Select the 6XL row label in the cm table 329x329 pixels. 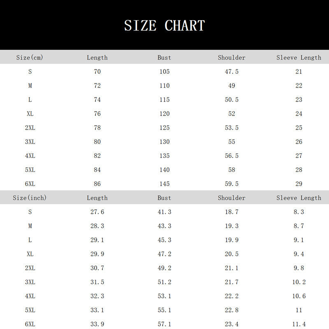(30, 184)
